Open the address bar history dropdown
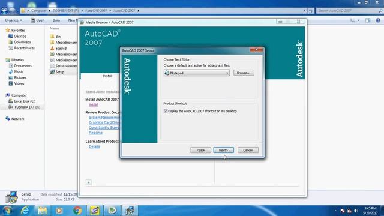Viewport: 384px width, 216px height. [304, 11]
